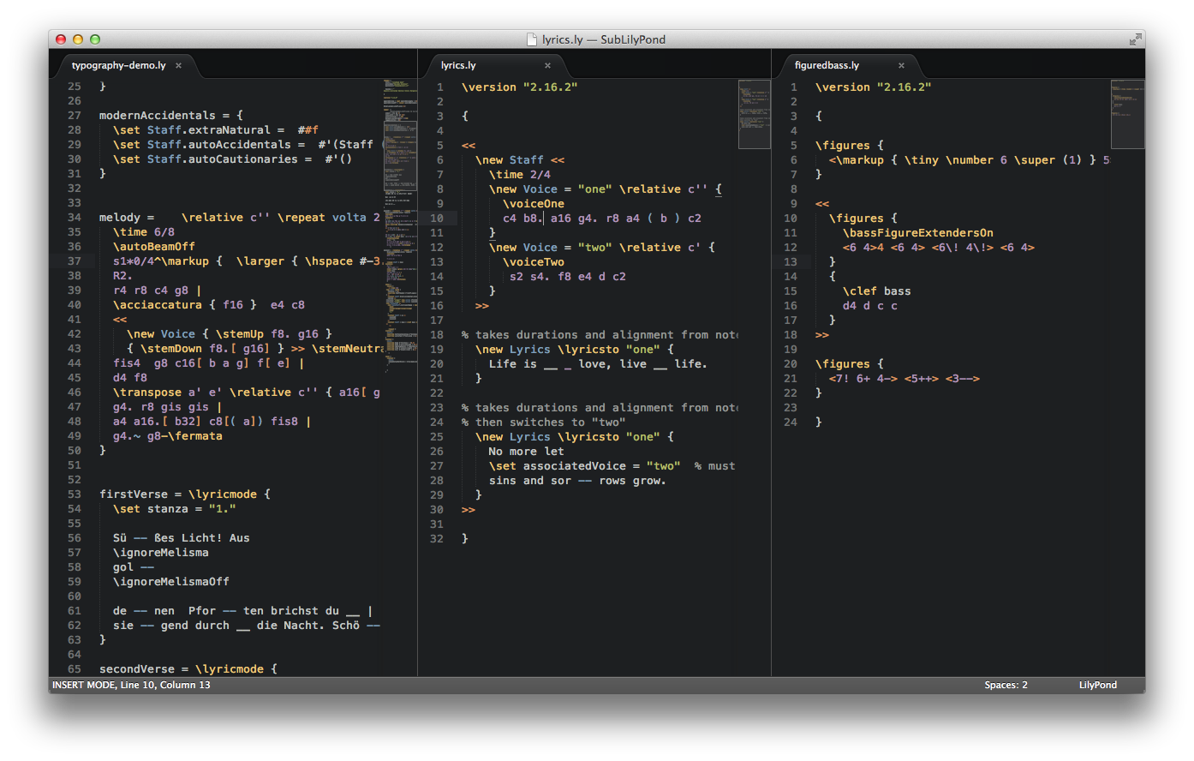Viewport: 1194px width, 761px height.
Task: Click the "No more let" lyrics line
Action: pos(526,452)
